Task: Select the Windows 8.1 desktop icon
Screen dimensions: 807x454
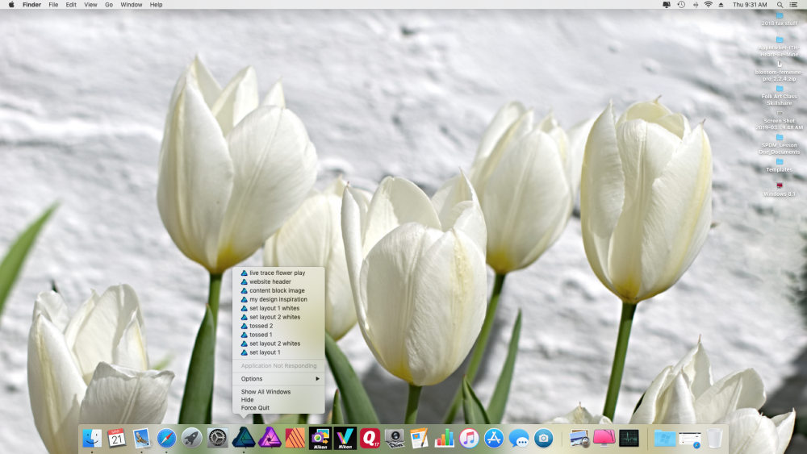Action: click(x=780, y=190)
